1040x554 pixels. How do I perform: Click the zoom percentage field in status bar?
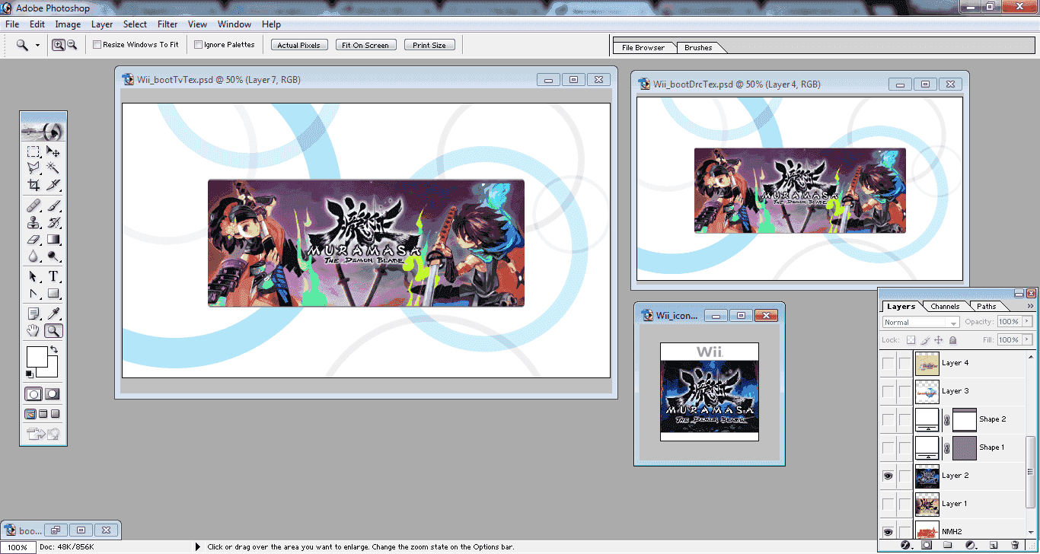click(x=18, y=547)
